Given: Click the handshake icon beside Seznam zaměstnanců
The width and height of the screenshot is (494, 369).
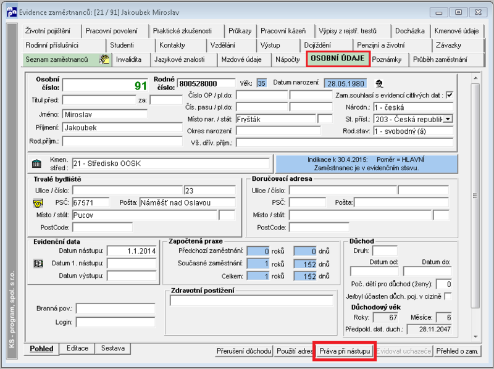Looking at the screenshot, I should pyautogui.click(x=104, y=59).
